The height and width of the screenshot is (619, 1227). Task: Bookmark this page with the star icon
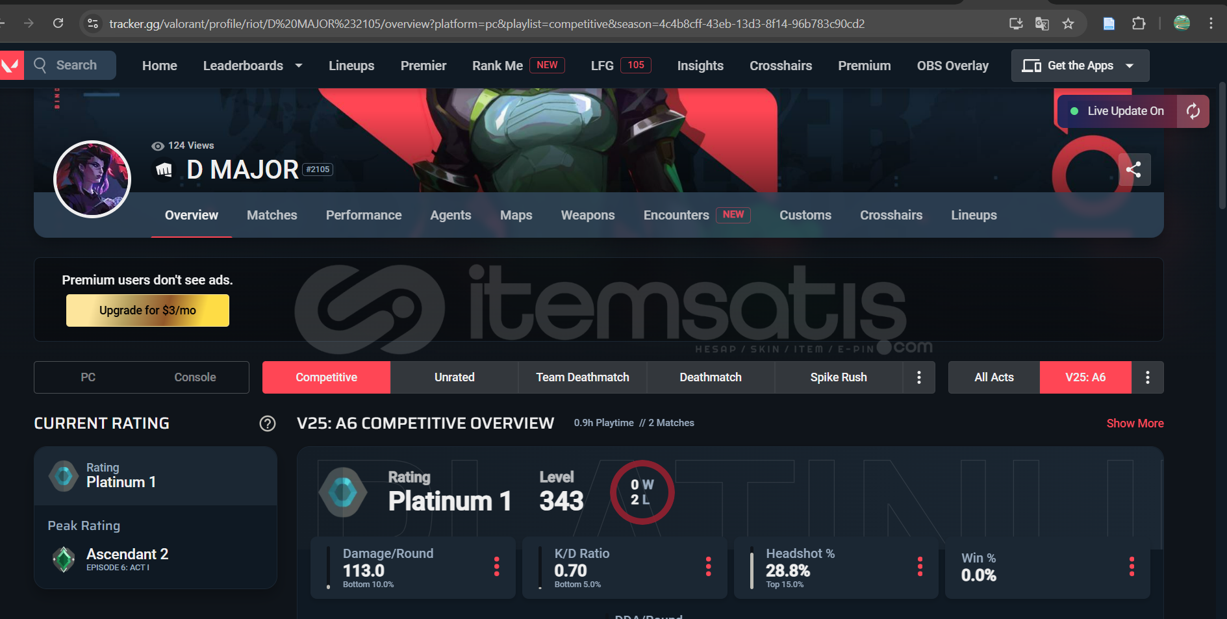(x=1068, y=24)
